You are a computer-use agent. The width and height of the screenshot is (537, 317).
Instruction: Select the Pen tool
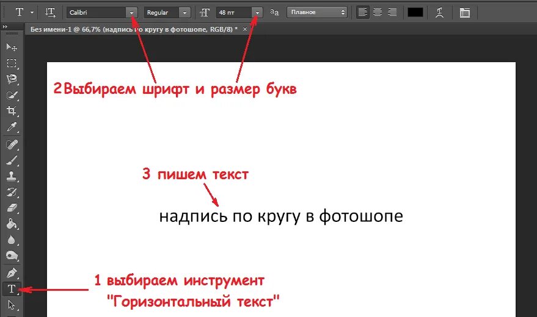tap(12, 273)
